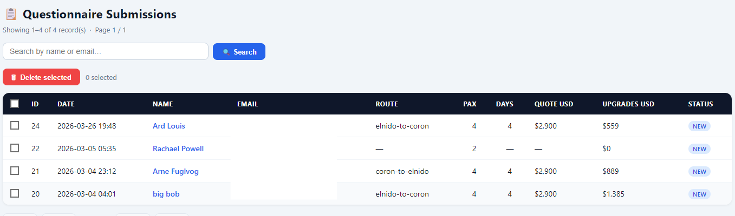735x216 pixels.
Task: Click the QUOTE USD column header
Action: pyautogui.click(x=554, y=104)
